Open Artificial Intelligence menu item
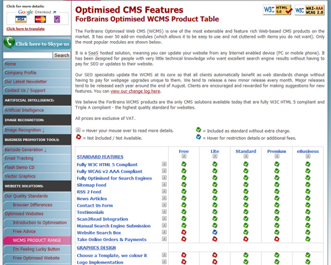The width and height of the screenshot is (331, 265). coord(37,110)
